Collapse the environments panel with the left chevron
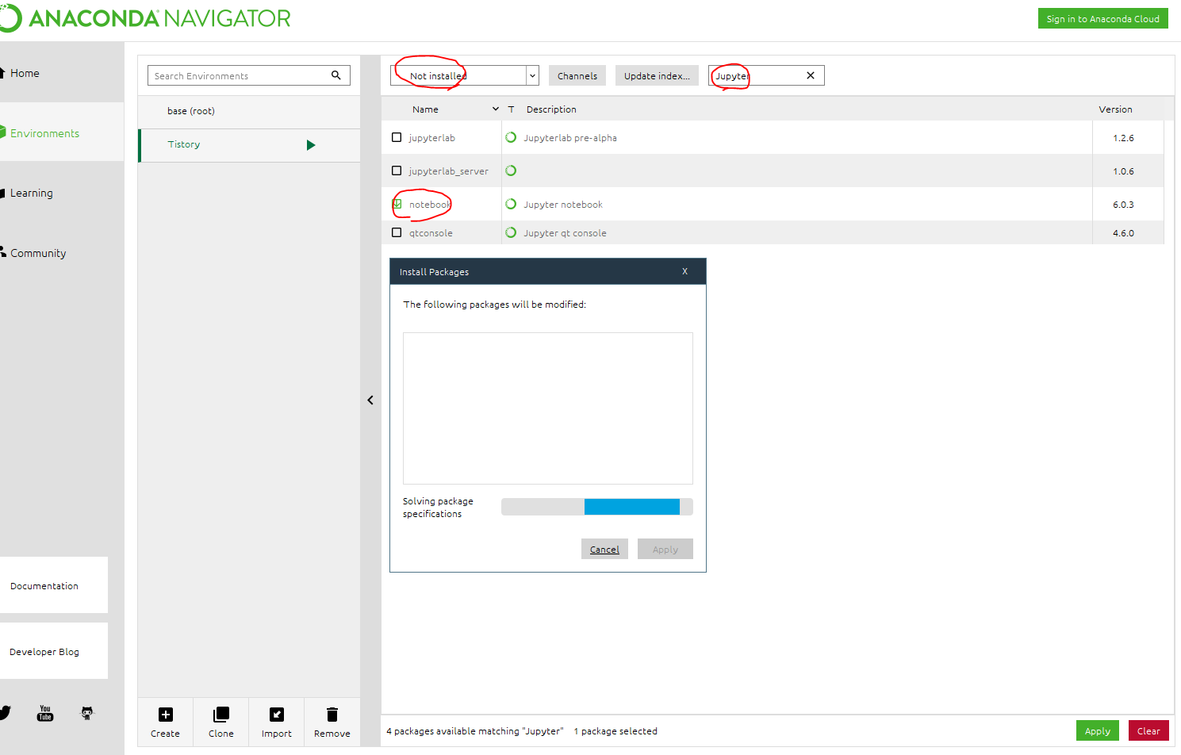Screen dimensions: 1181x755 [370, 400]
